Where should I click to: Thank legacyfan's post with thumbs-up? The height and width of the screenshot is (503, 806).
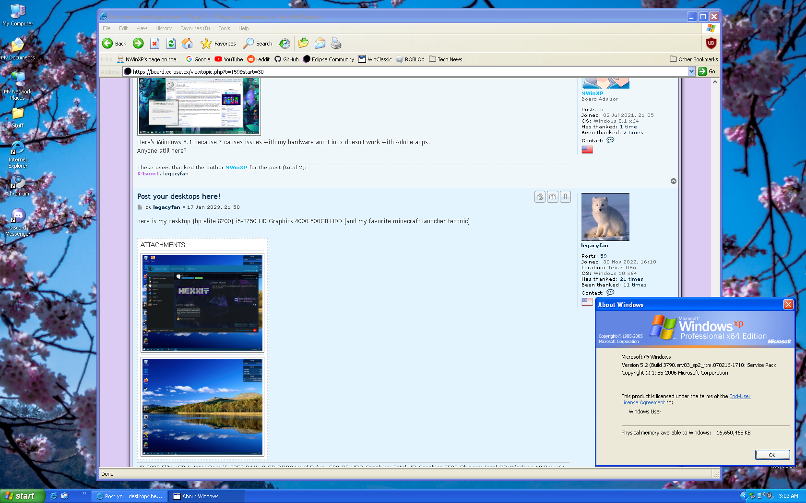[x=540, y=196]
